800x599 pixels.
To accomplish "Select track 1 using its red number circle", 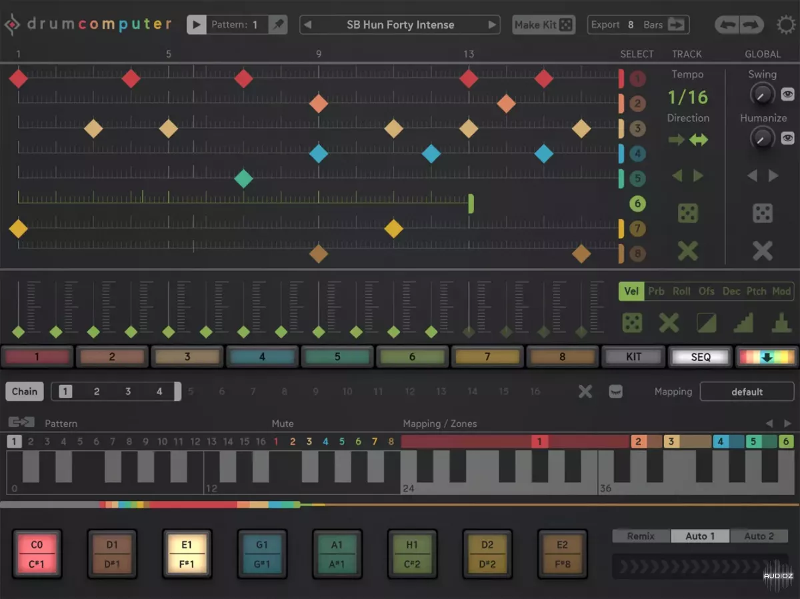I will pos(638,79).
